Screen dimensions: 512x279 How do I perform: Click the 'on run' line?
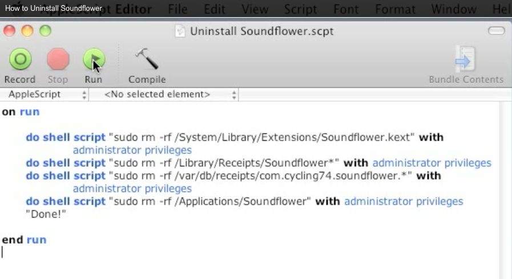(x=21, y=112)
